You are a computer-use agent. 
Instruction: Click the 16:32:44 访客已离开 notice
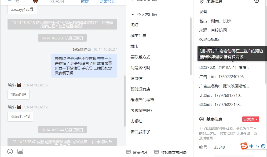[62, 130]
